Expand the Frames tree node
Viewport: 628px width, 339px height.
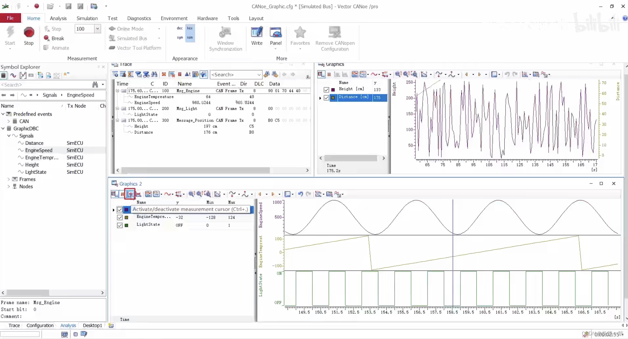click(x=9, y=179)
